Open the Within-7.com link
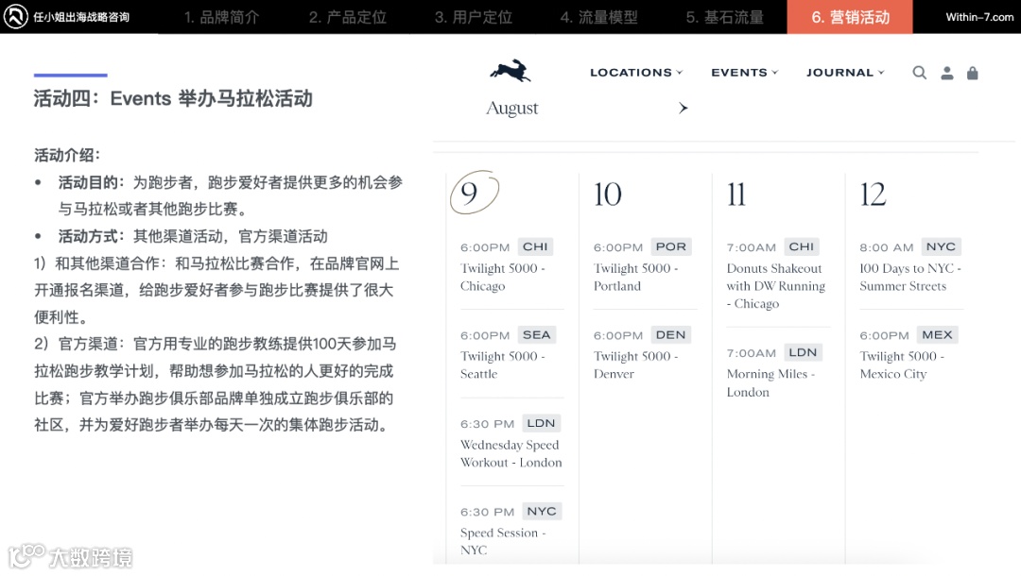 (x=979, y=17)
